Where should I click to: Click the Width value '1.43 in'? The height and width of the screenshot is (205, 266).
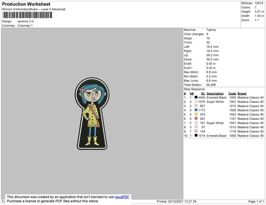tap(259, 16)
